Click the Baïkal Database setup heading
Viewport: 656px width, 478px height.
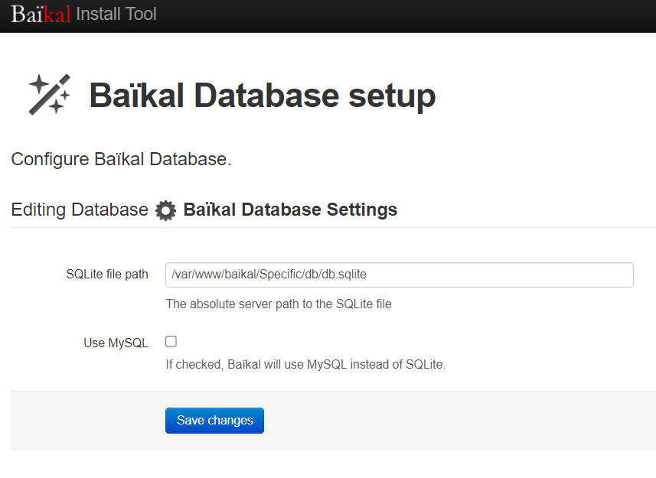point(263,96)
